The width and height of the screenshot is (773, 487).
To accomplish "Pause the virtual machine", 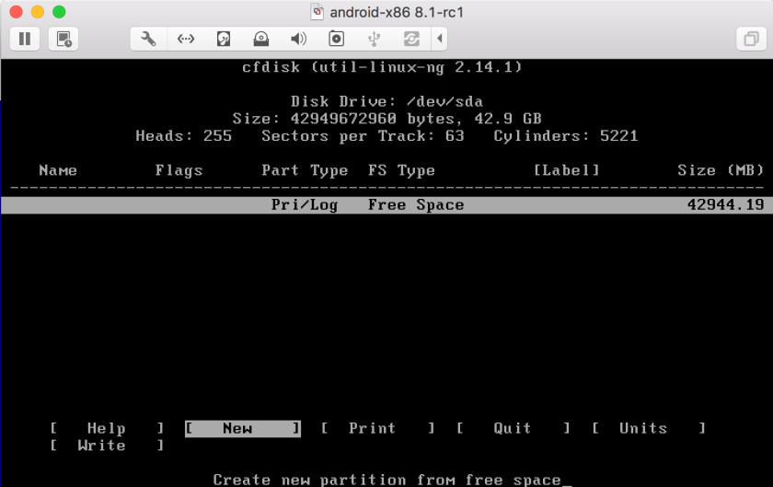I will tap(25, 39).
